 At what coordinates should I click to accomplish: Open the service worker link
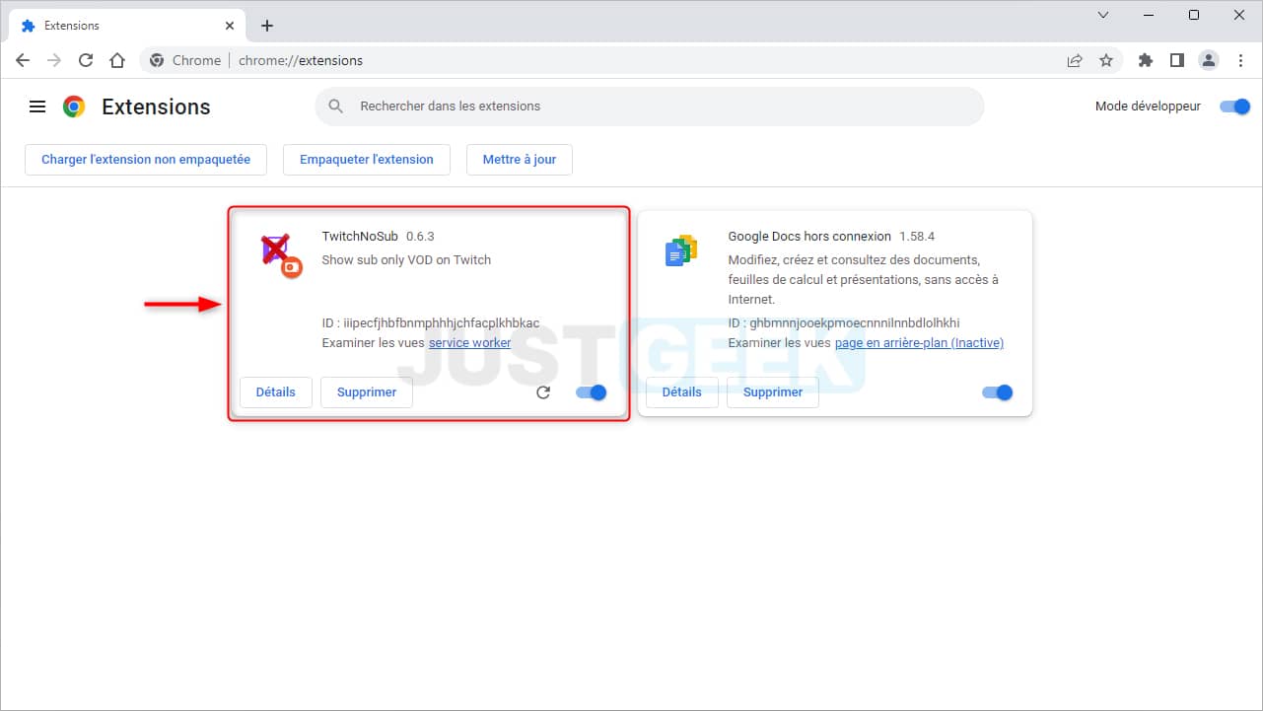[470, 343]
